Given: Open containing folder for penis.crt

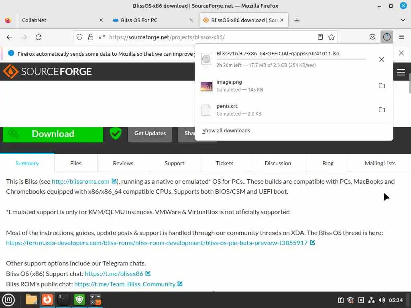Looking at the screenshot, I should pos(382,110).
